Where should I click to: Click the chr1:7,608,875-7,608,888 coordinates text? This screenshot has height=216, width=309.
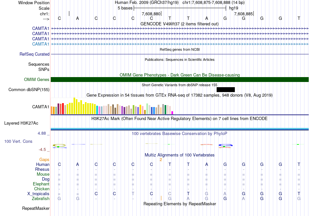coord(213,3)
